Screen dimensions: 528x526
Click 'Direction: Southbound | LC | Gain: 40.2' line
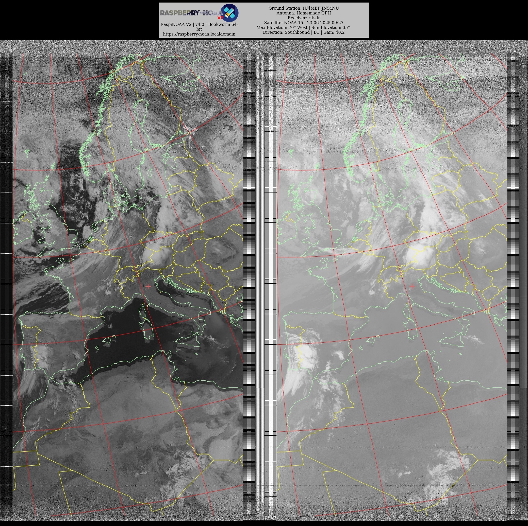point(304,32)
